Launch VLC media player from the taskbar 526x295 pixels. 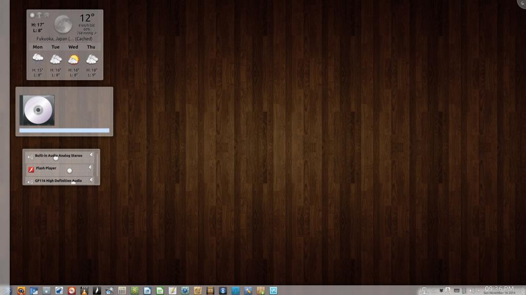tap(84, 290)
